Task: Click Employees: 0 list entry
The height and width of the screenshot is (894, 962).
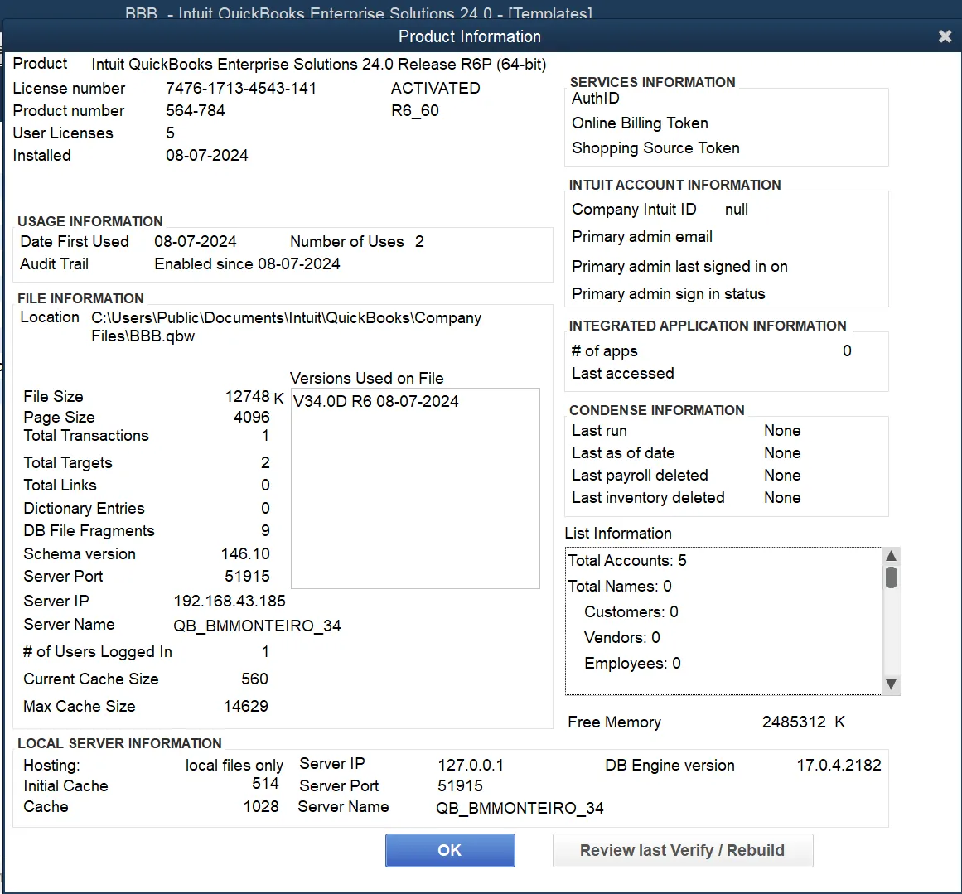Action: tap(632, 664)
